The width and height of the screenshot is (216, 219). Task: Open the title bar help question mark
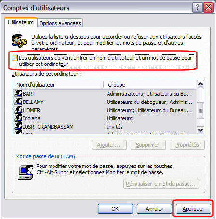[x=197, y=8]
